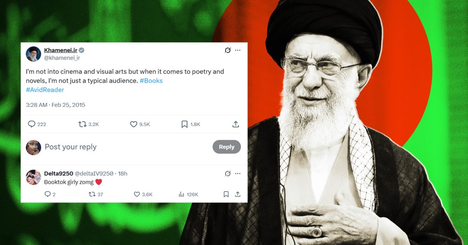Open Khamenei.ir profile avatar
Screen dimensions: 468x245
tap(33, 54)
